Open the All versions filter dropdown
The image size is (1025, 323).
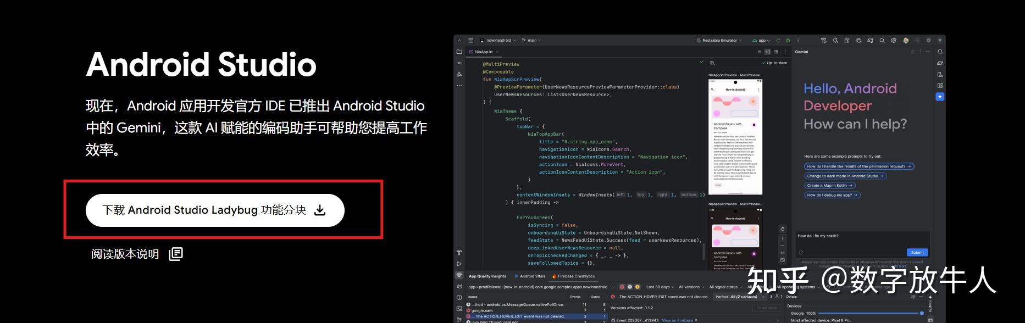pyautogui.click(x=691, y=287)
